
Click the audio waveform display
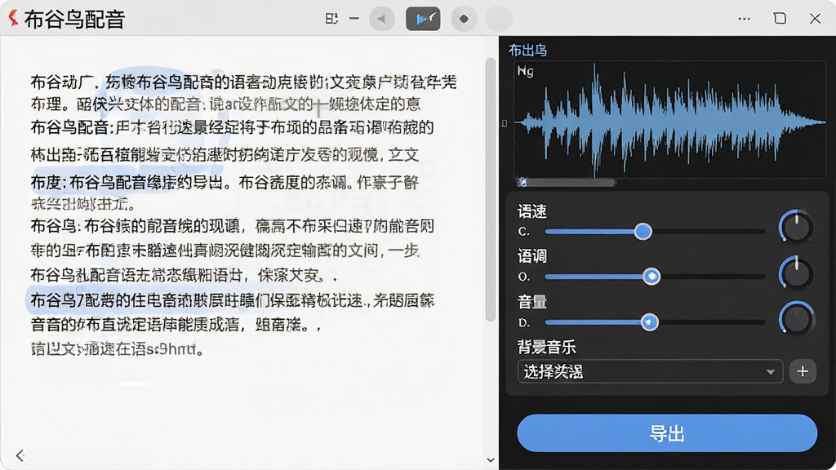[x=669, y=119]
